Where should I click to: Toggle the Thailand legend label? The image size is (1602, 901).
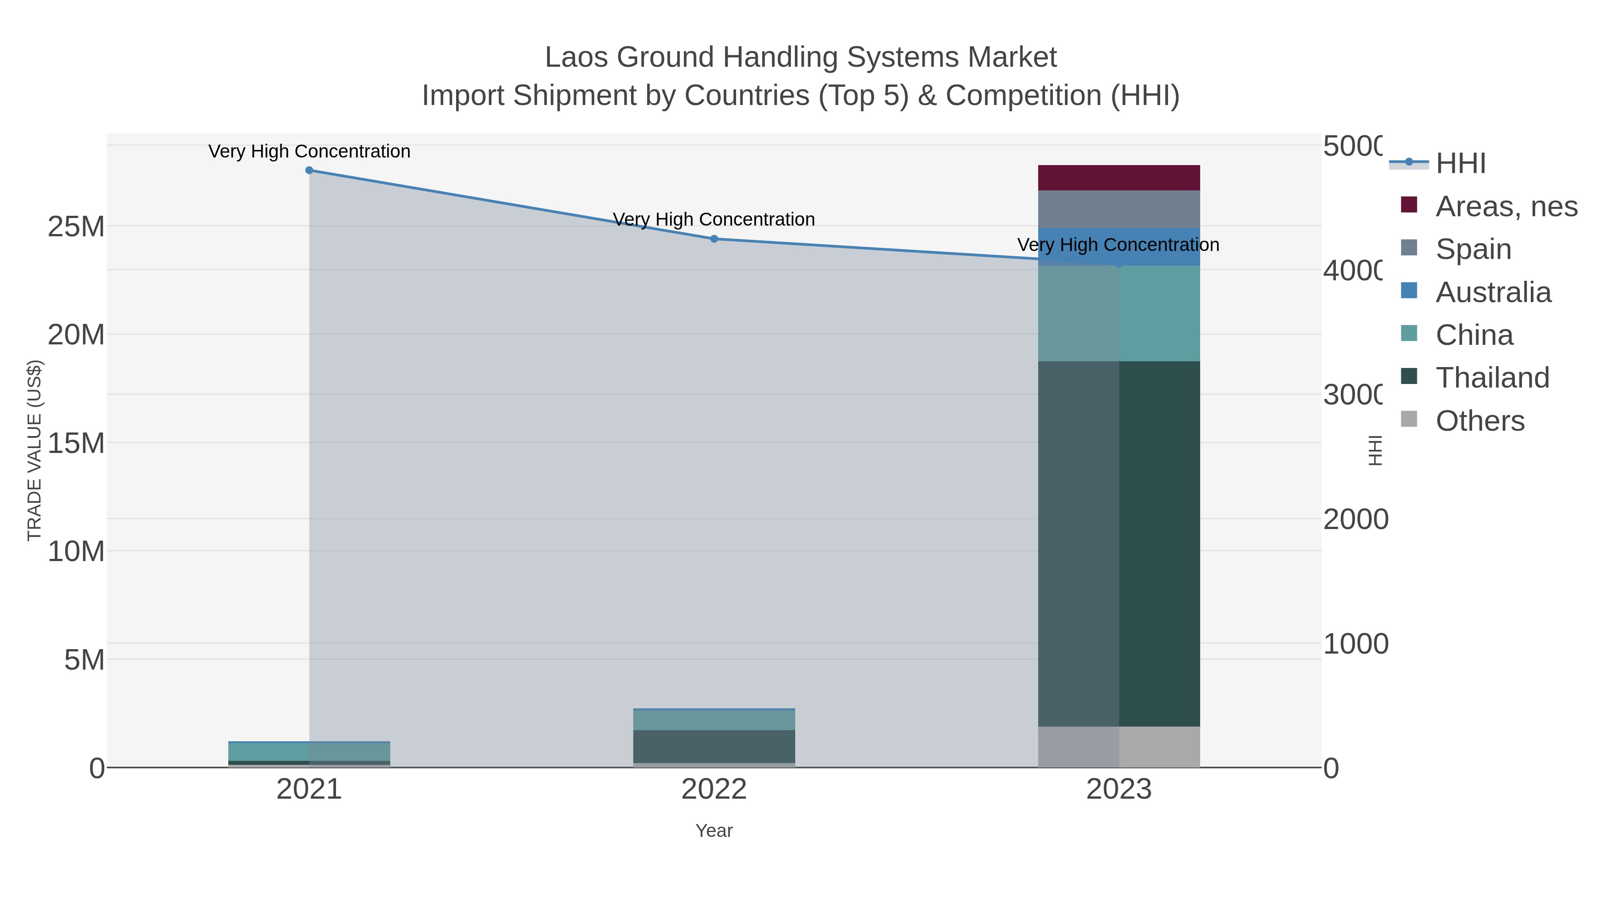point(1493,378)
